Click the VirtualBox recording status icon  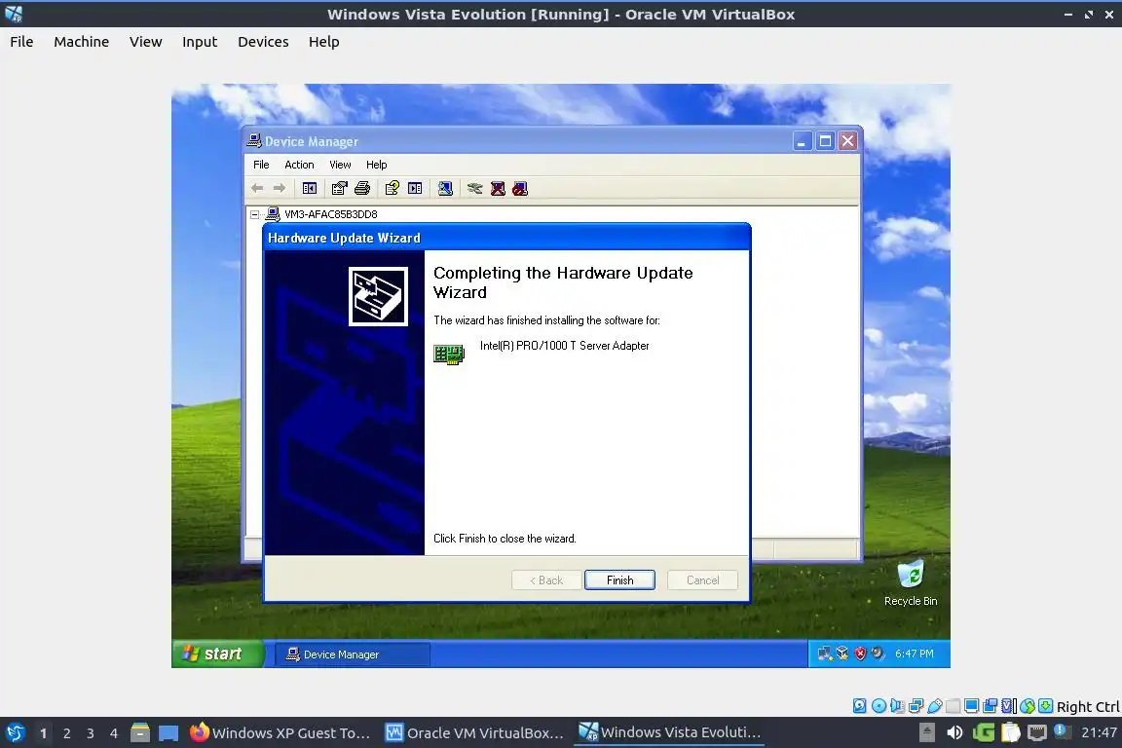[x=990, y=706]
